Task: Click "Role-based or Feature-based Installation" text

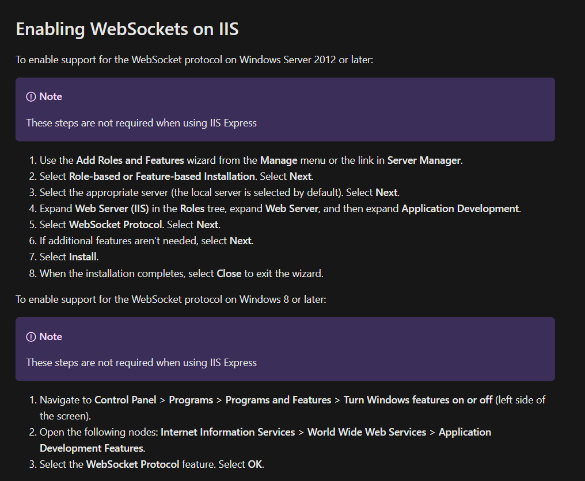Action: 162,176
